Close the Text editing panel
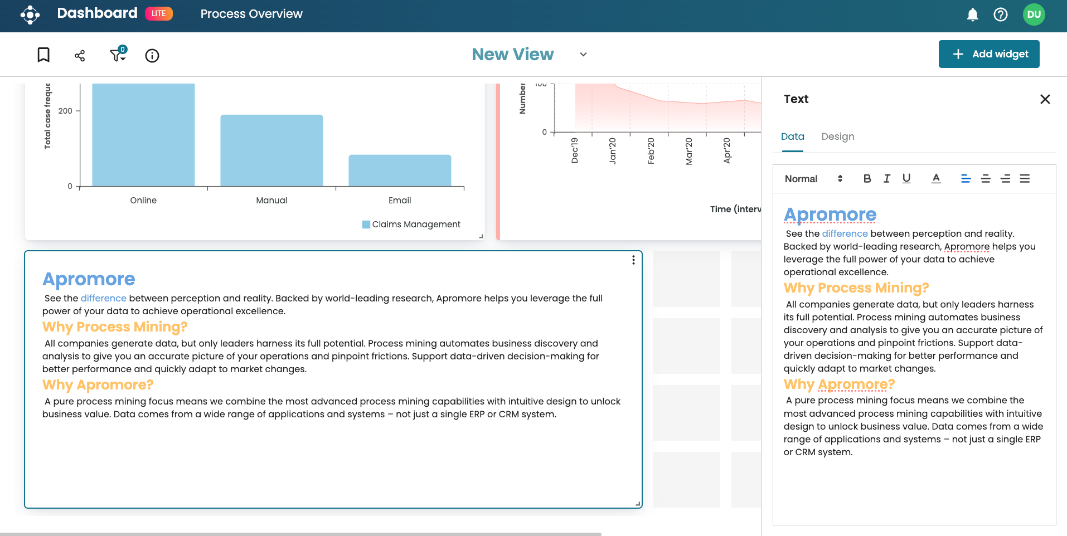Screen dimensions: 1067x536 pos(1045,99)
